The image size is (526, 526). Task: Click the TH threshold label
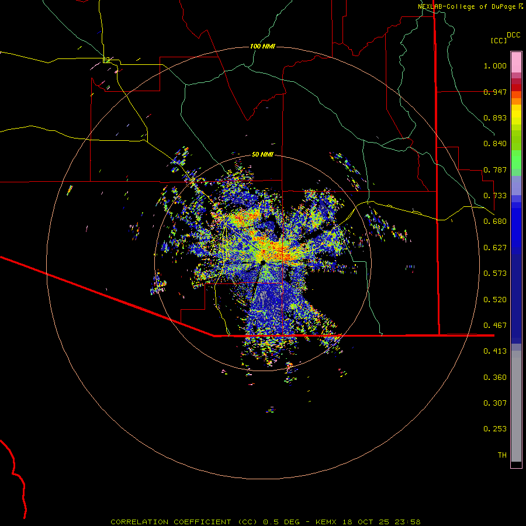(502, 455)
